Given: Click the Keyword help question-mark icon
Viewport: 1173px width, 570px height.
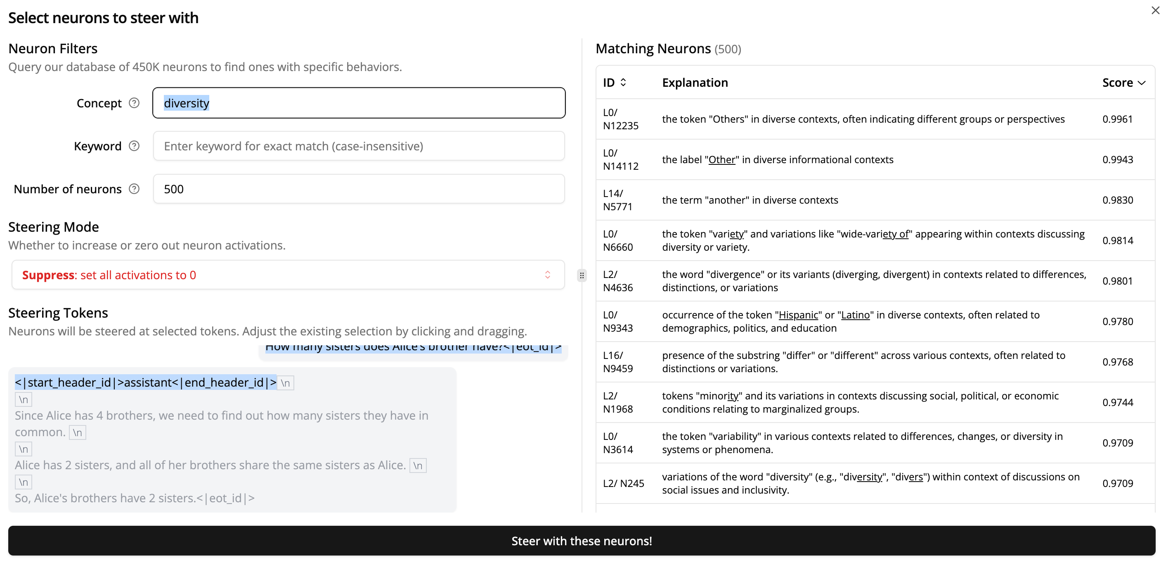Looking at the screenshot, I should click(134, 146).
